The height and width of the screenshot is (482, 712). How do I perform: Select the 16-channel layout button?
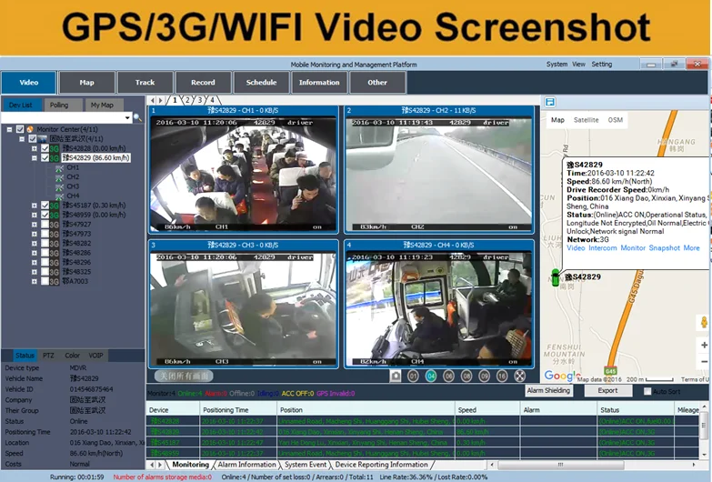click(501, 375)
